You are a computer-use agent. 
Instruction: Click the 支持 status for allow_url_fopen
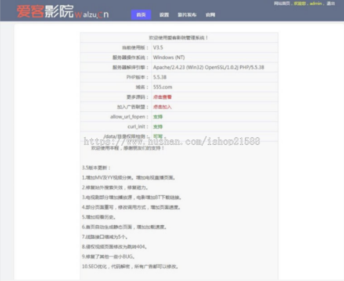click(x=157, y=117)
